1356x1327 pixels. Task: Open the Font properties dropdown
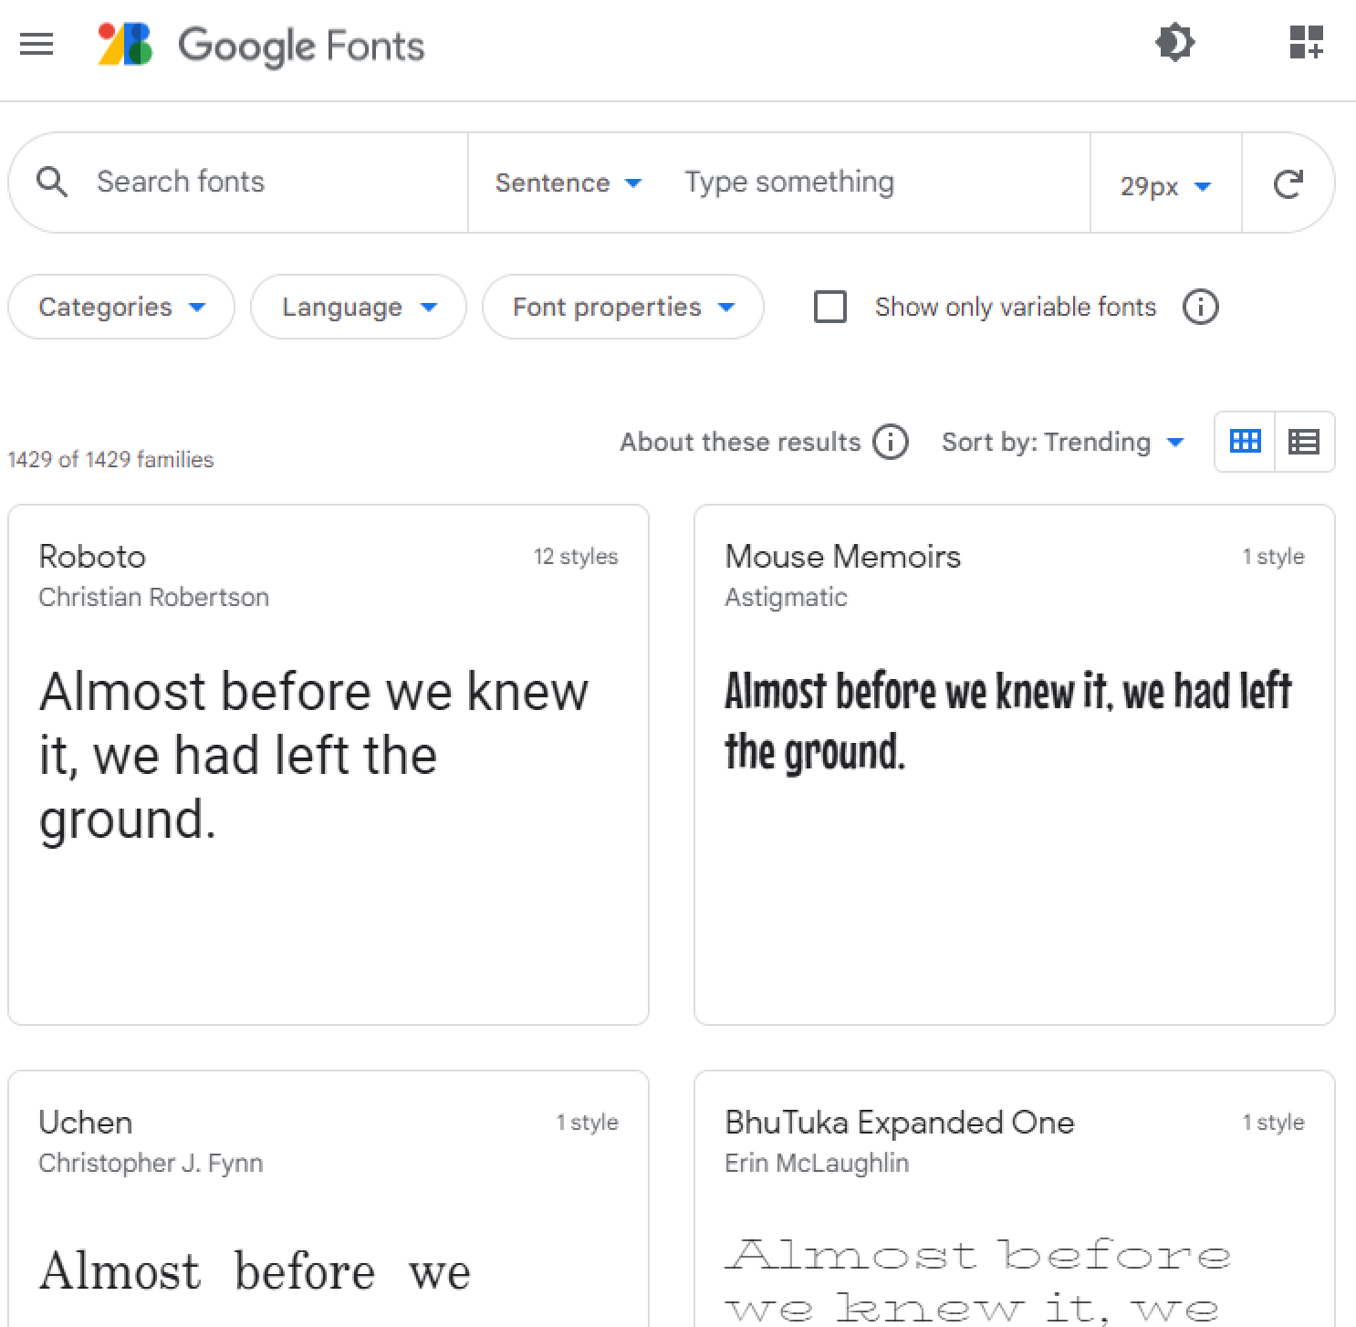coord(623,308)
